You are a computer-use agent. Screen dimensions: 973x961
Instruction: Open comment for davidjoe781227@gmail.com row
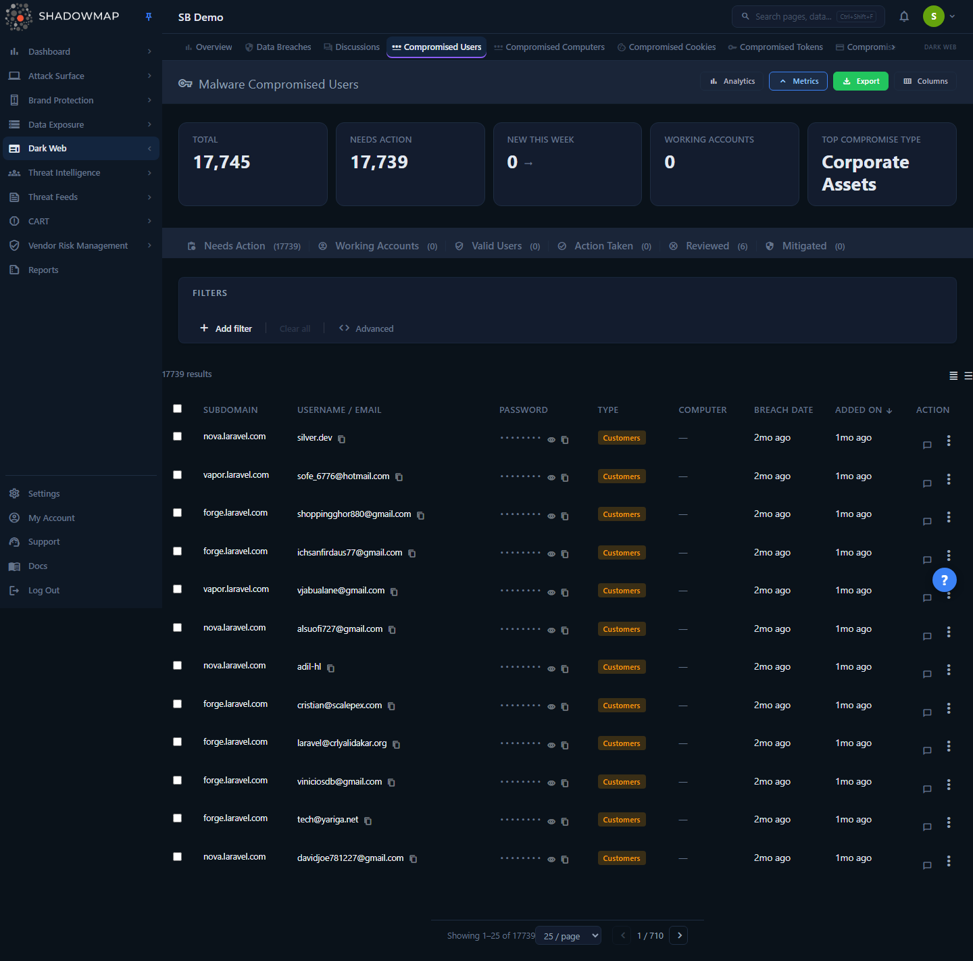(x=927, y=865)
